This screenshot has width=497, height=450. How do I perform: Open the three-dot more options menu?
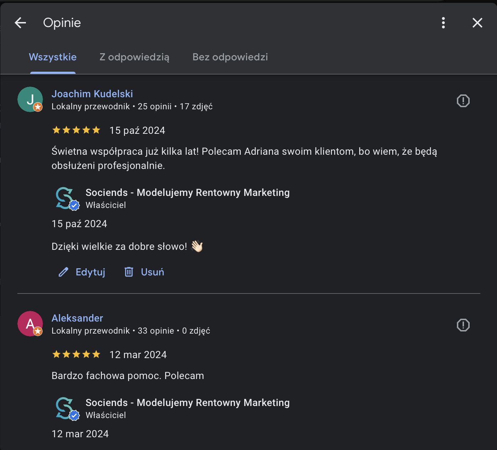tap(443, 23)
